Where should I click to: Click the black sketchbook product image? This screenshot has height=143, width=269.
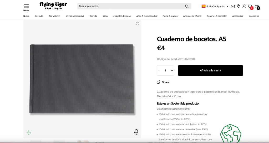coord(82,79)
